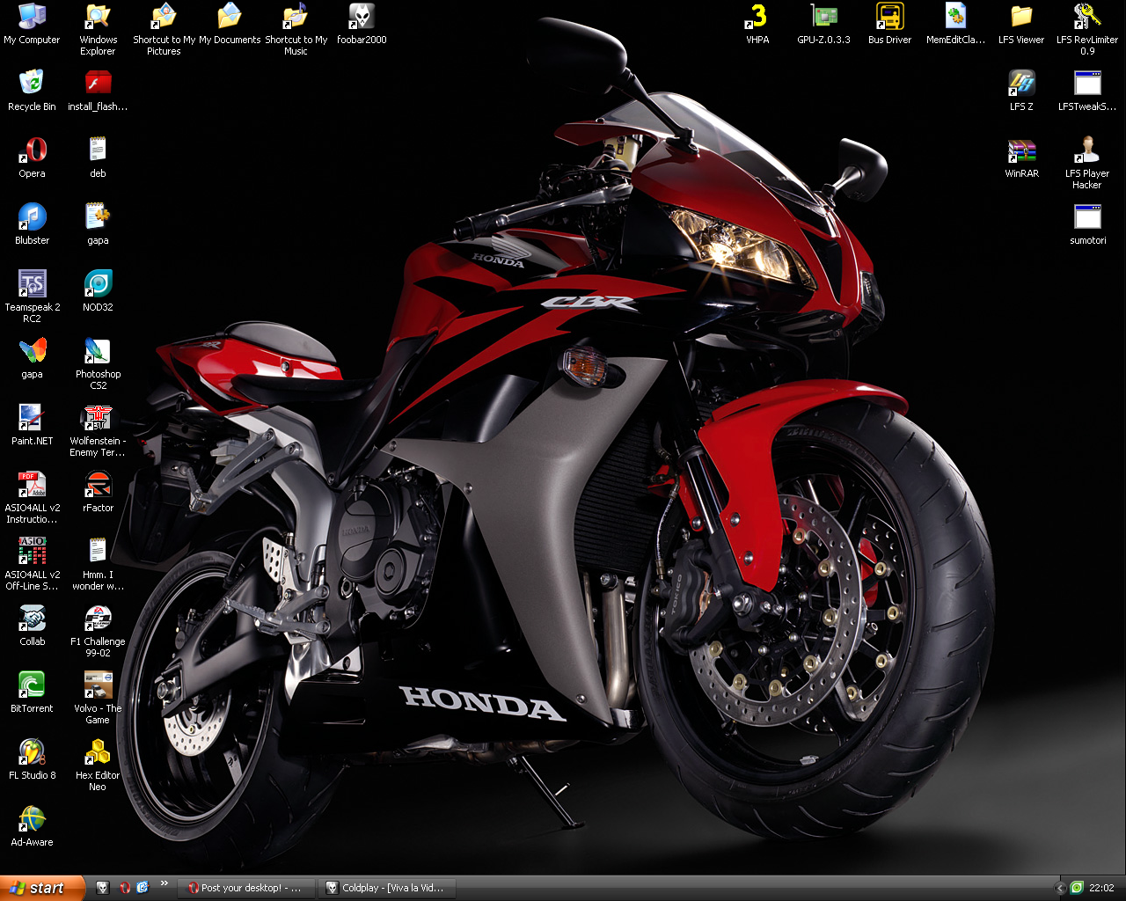Viewport: 1126px width, 901px height.
Task: Launch Opera from the Quick Launch bar
Action: tap(124, 888)
